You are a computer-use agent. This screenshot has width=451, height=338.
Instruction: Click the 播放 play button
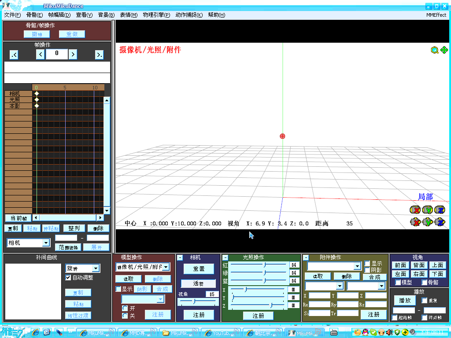pyautogui.click(x=405, y=300)
